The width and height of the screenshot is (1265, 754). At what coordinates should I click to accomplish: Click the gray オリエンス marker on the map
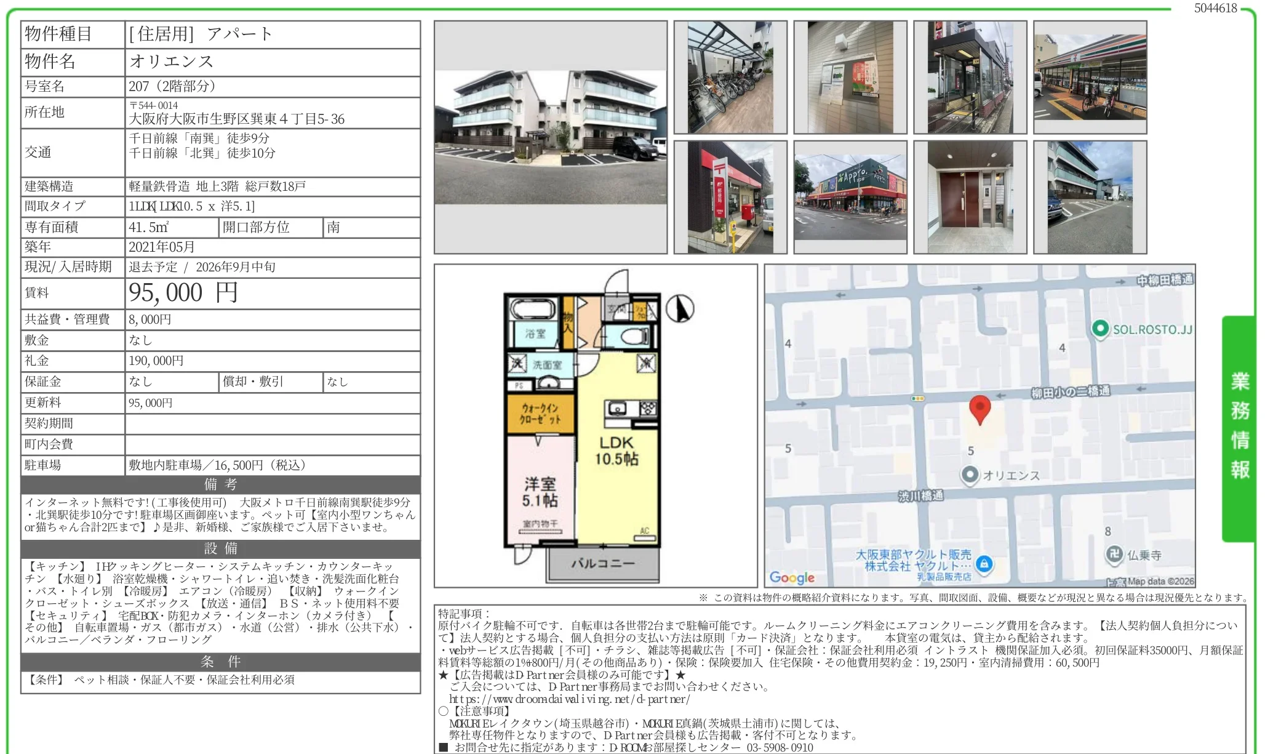(970, 475)
